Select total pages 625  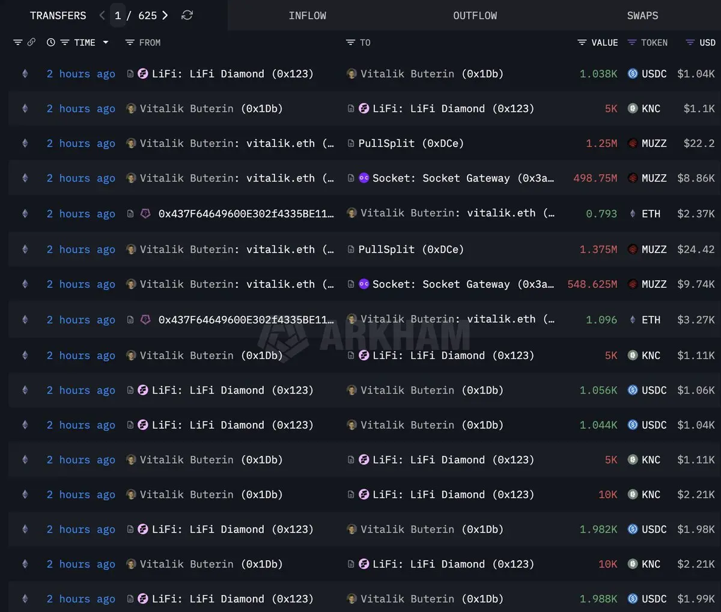pos(147,16)
